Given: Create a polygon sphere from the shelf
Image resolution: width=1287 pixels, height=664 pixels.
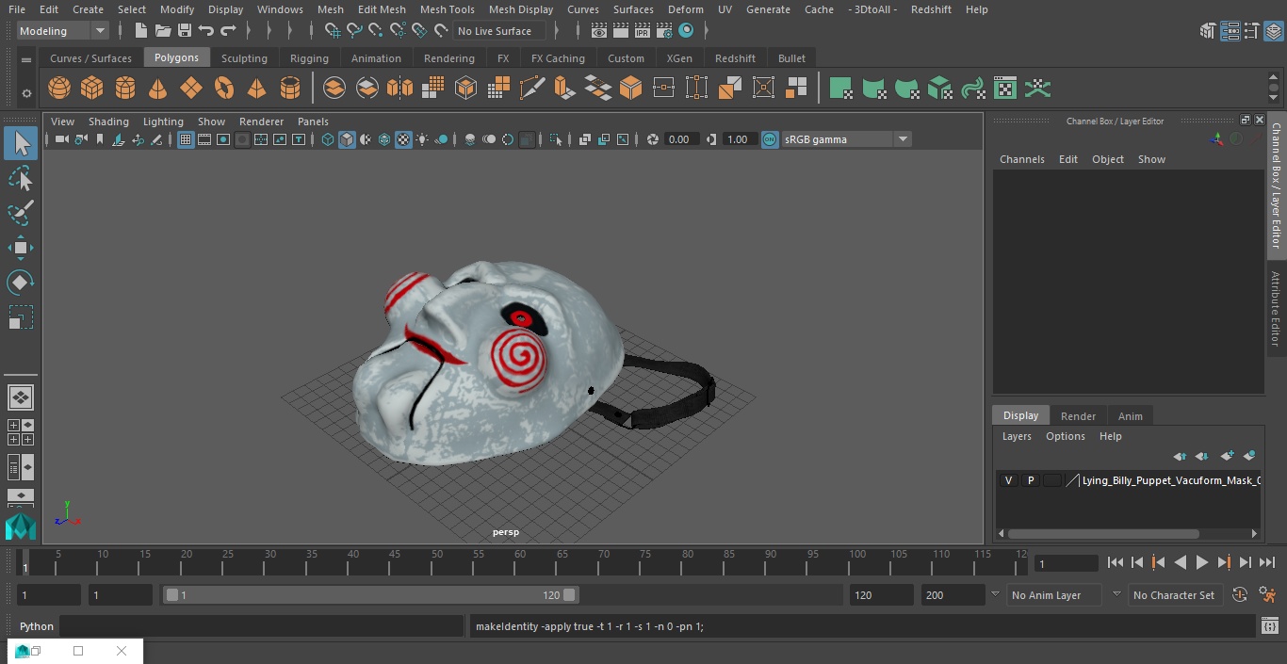Looking at the screenshot, I should point(59,89).
